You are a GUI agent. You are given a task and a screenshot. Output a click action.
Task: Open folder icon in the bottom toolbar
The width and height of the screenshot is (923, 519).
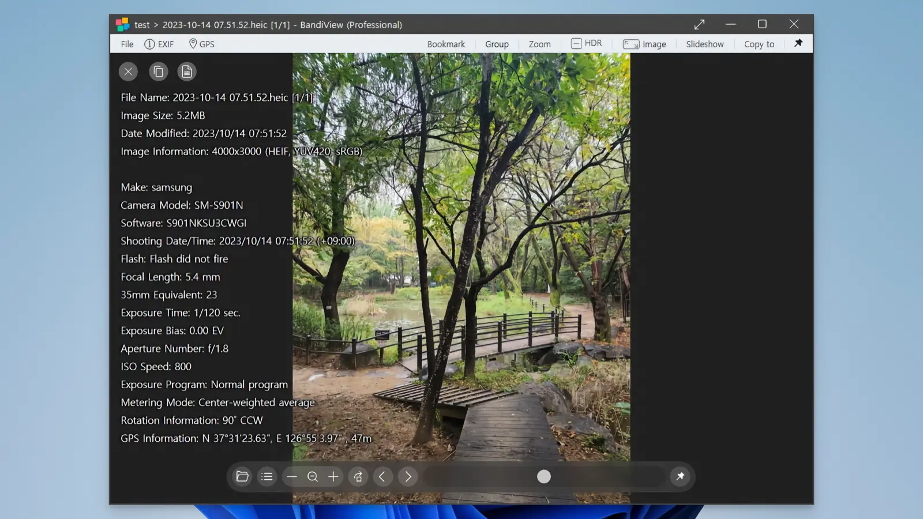(x=242, y=477)
